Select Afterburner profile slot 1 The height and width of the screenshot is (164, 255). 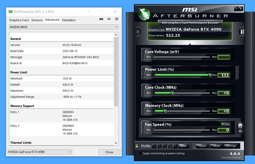click(x=154, y=146)
